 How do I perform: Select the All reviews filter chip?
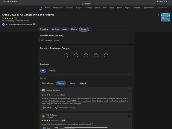tap(43, 71)
